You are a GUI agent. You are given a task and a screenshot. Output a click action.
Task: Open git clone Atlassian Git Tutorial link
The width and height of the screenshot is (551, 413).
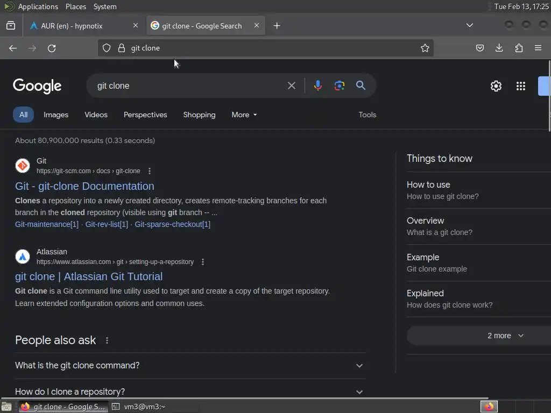[x=89, y=277]
